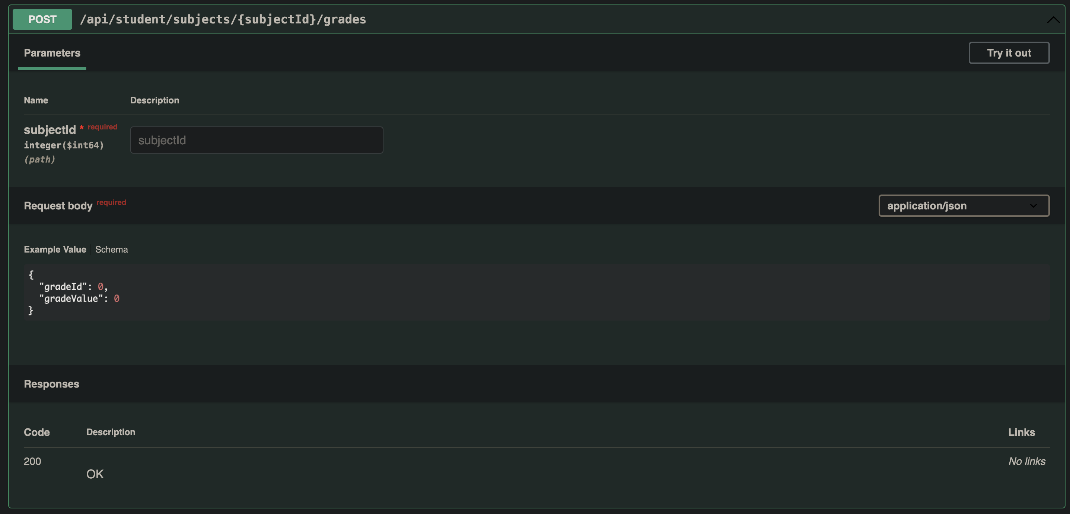Select the Parameters tab
Image resolution: width=1070 pixels, height=514 pixels.
[x=52, y=53]
